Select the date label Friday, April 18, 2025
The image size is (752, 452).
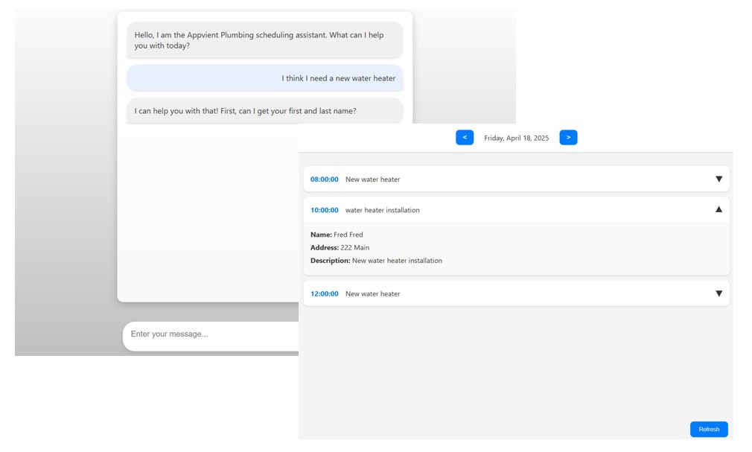(x=516, y=137)
